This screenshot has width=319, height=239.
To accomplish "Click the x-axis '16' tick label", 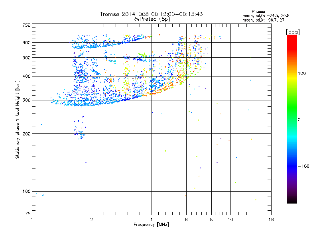I will click(x=271, y=219).
